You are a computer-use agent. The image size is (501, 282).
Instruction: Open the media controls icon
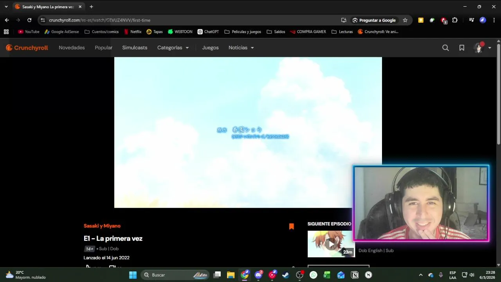tap(471, 20)
